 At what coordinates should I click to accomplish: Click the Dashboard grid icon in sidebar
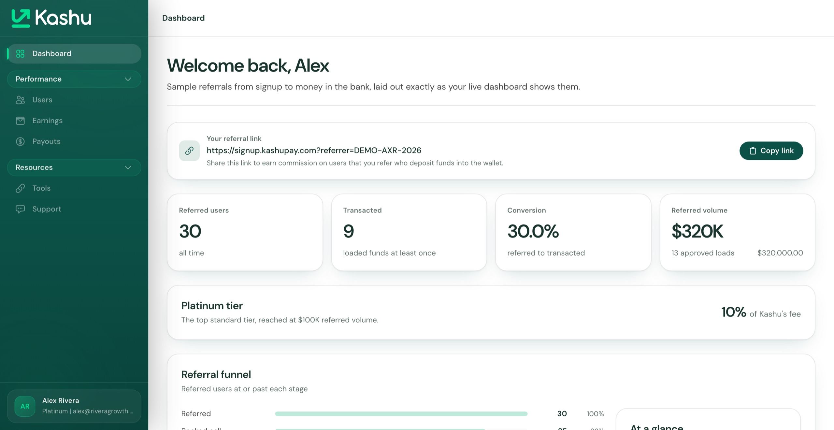click(20, 54)
